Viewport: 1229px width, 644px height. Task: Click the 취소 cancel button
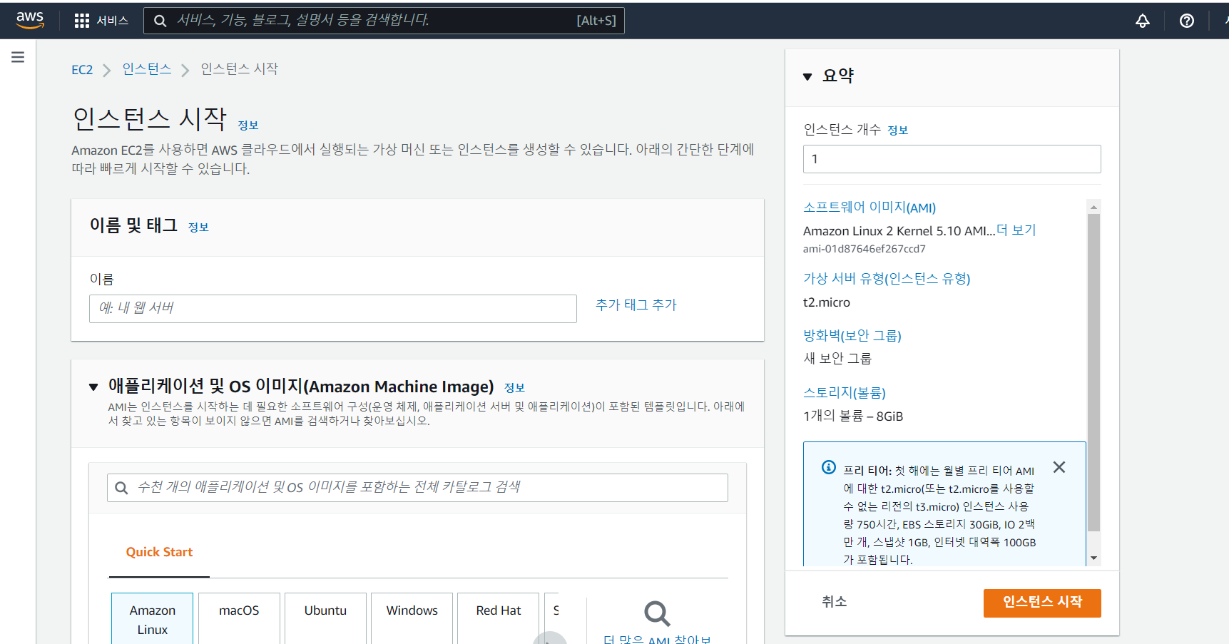(834, 602)
